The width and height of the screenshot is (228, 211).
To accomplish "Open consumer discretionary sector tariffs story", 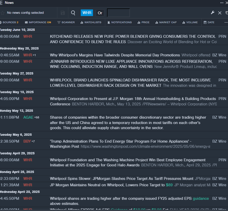I will tap(128, 123).
